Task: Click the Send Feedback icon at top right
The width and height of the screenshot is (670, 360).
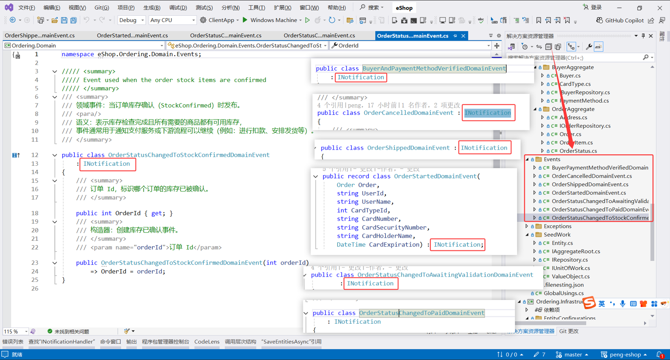Action: (x=662, y=20)
